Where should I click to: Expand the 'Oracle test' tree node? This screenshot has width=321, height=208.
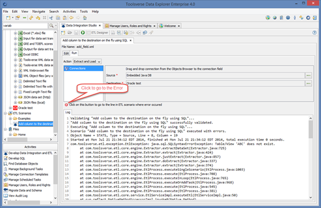(10, 108)
